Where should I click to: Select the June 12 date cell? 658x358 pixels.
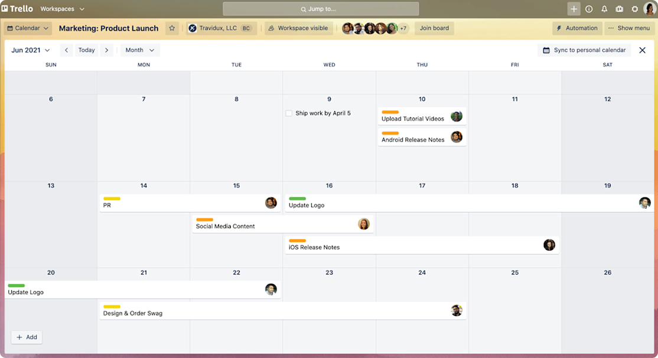coord(608,138)
